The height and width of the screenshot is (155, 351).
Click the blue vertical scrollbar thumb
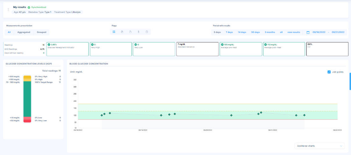point(350,81)
